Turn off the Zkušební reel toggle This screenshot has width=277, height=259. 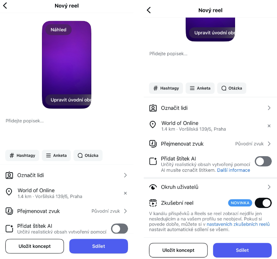[x=263, y=203]
